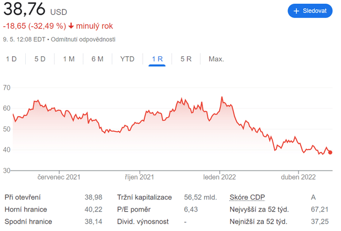Click the plus icon in Sledovat button
This screenshot has width=341, height=231.
pyautogui.click(x=296, y=11)
